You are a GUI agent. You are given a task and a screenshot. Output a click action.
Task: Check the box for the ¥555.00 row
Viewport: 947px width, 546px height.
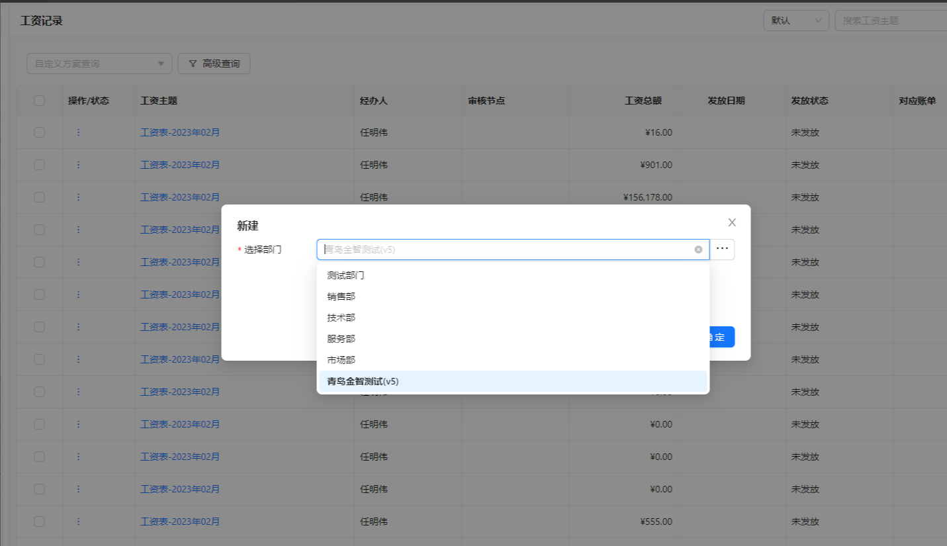pos(39,522)
